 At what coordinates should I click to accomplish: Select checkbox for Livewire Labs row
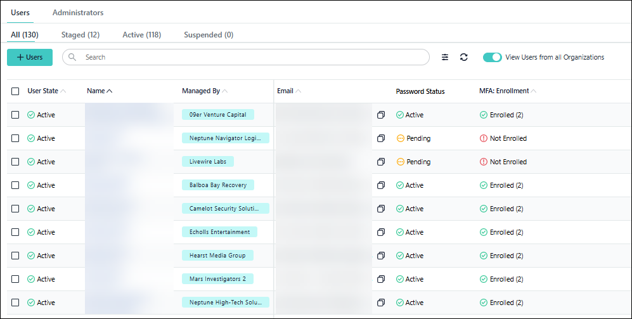coord(15,162)
